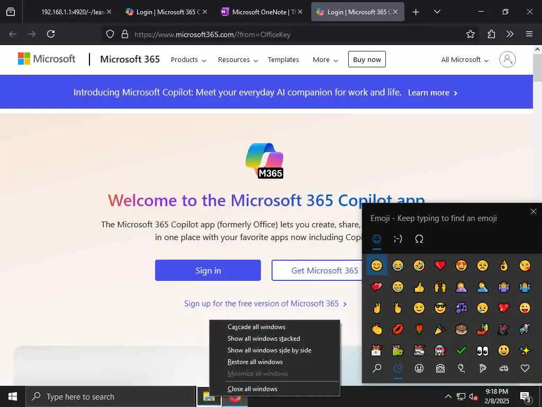Open the Templates link
The height and width of the screenshot is (407, 542).
[283, 59]
